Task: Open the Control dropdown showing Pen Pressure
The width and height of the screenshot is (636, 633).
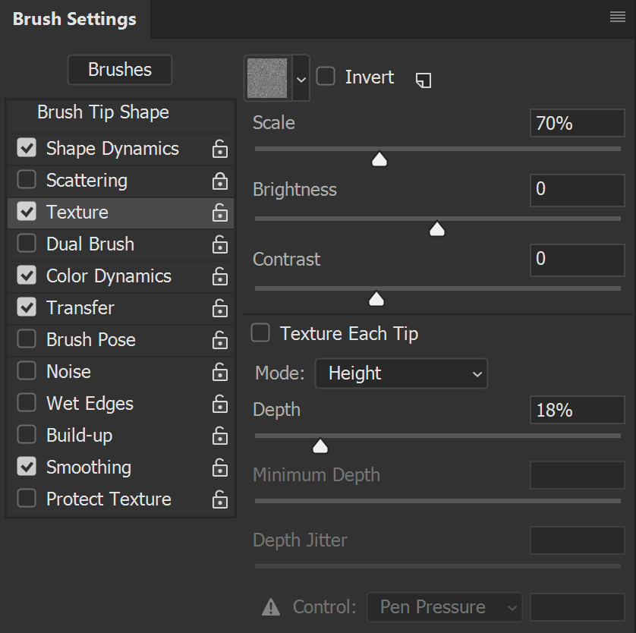Action: [x=445, y=607]
